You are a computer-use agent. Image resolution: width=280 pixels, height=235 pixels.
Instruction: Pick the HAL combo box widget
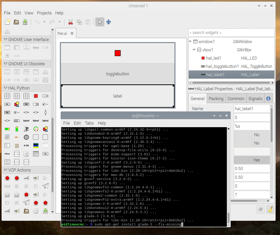point(45,96)
